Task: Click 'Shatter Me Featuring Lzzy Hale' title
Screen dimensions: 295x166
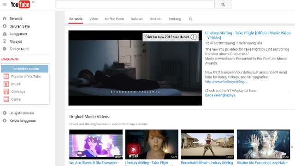Action: tap(262, 163)
